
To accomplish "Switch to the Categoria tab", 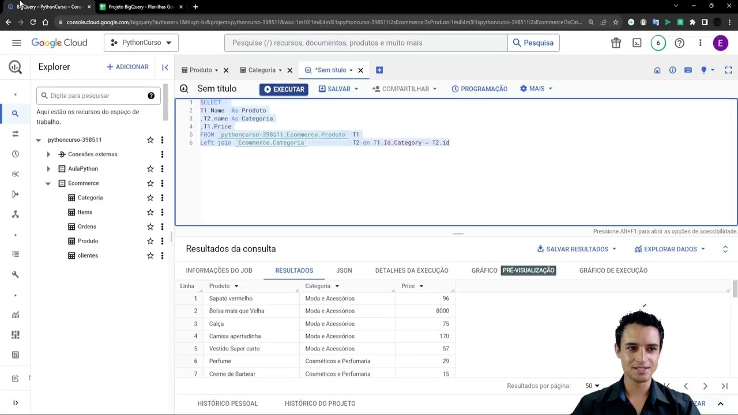I will 262,70.
